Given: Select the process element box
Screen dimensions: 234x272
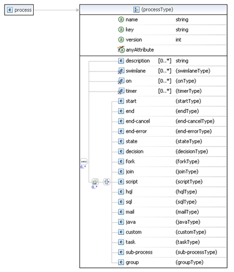Looking at the screenshot, I should point(19,10).
